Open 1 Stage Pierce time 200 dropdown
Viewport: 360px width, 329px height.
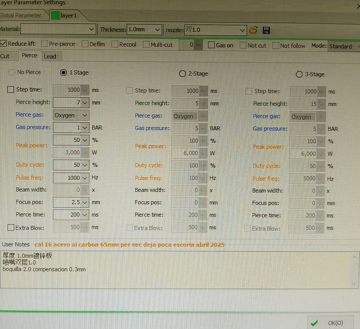85,215
